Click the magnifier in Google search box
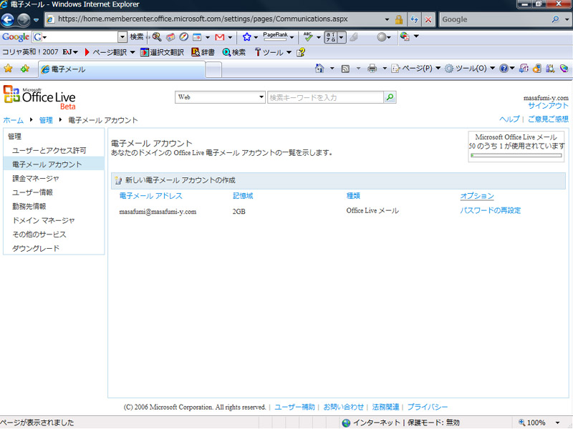 [x=556, y=19]
